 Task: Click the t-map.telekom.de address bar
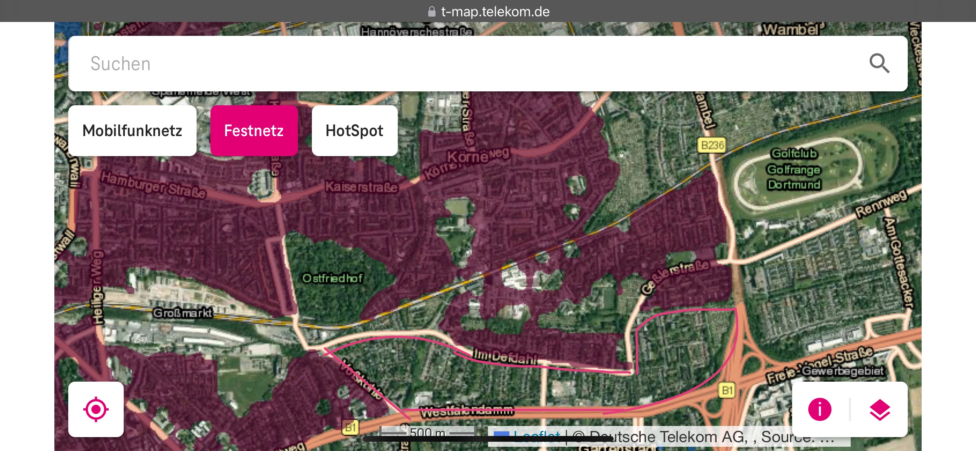495,12
